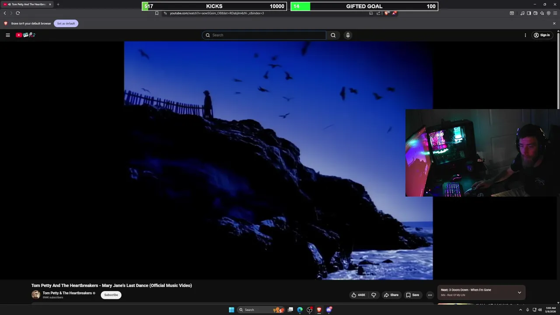
Task: Dislike the Tom Petty video
Action: pos(374,295)
